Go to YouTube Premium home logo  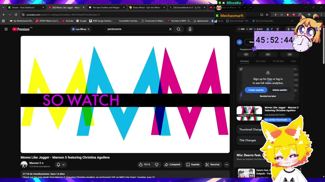[x=21, y=29]
